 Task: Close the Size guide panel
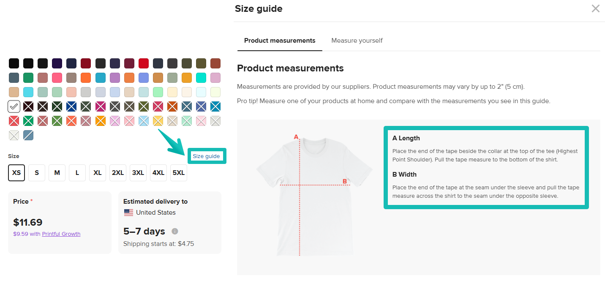[x=596, y=8]
